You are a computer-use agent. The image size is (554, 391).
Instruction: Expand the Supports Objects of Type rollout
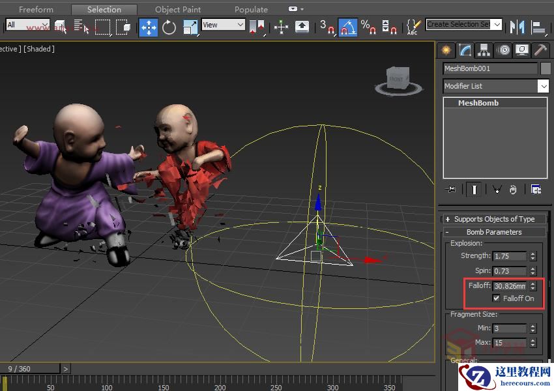494,219
